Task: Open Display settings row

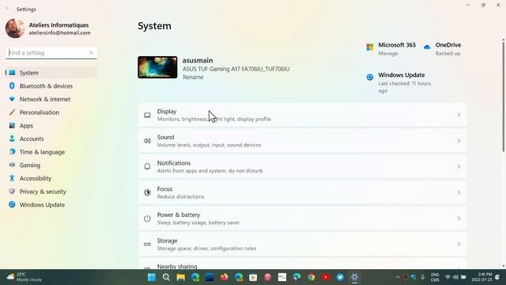Action: click(302, 115)
